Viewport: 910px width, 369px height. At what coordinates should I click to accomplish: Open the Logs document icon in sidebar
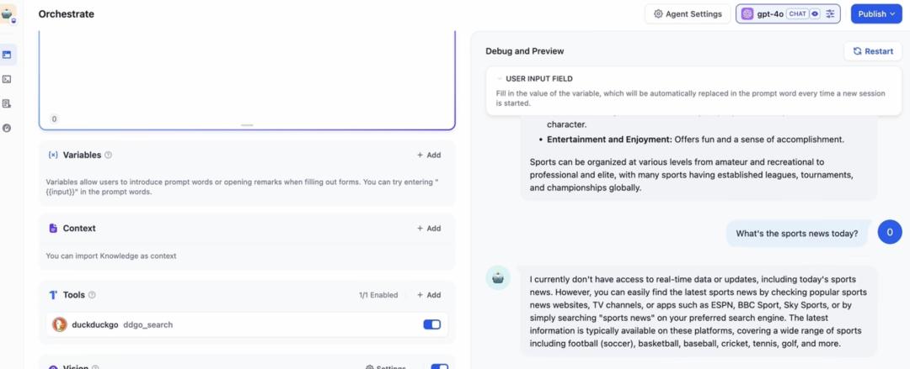pos(7,103)
